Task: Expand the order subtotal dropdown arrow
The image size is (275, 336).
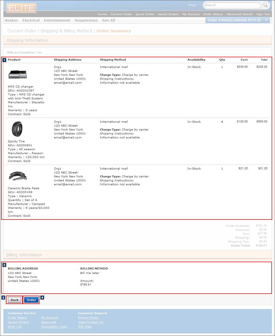Action: (266, 20)
